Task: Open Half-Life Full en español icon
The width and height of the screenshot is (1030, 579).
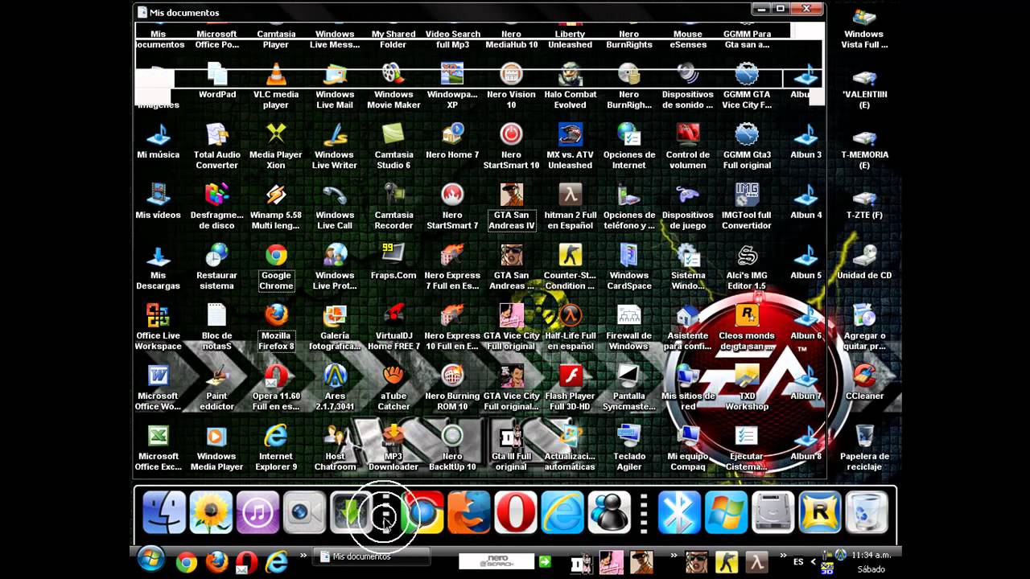Action: click(570, 328)
